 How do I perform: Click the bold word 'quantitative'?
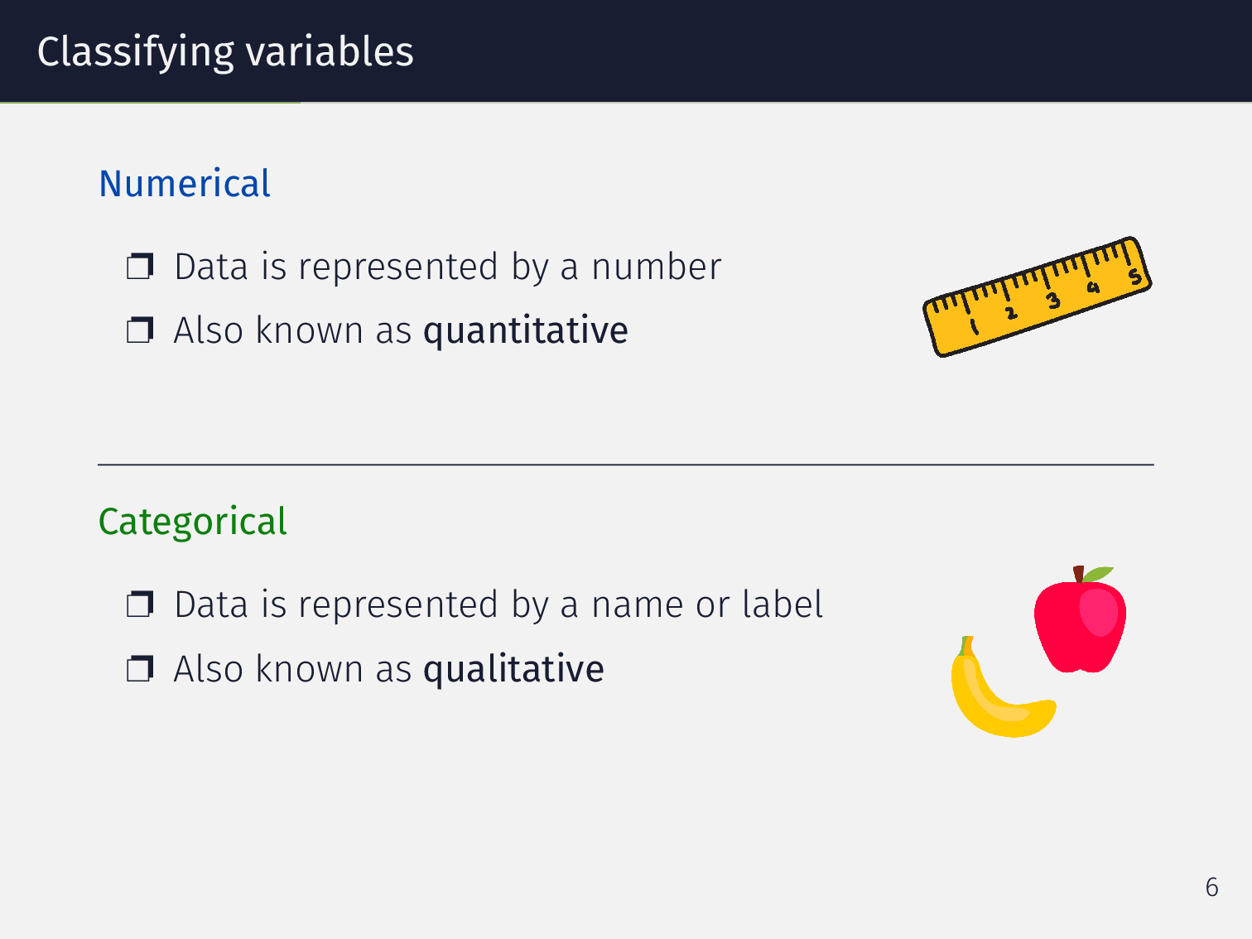tap(526, 330)
